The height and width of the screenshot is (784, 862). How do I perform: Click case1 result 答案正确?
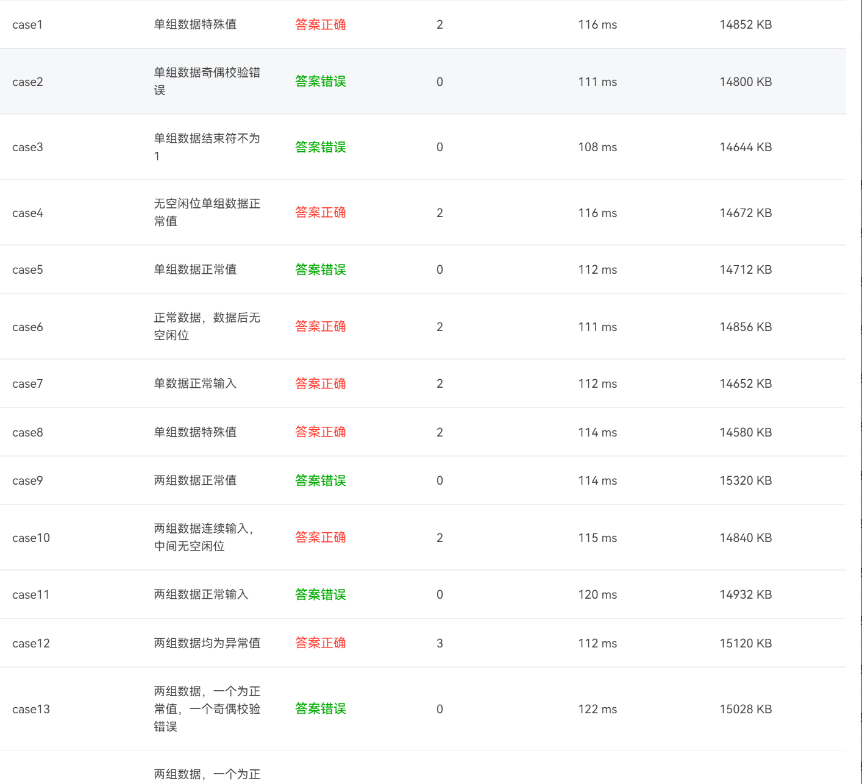pyautogui.click(x=321, y=24)
